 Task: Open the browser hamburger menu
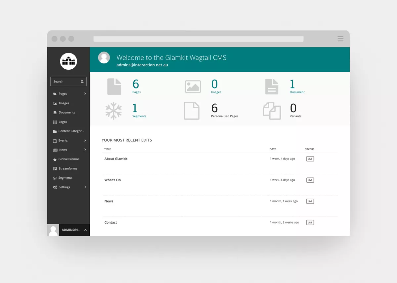coord(340,39)
